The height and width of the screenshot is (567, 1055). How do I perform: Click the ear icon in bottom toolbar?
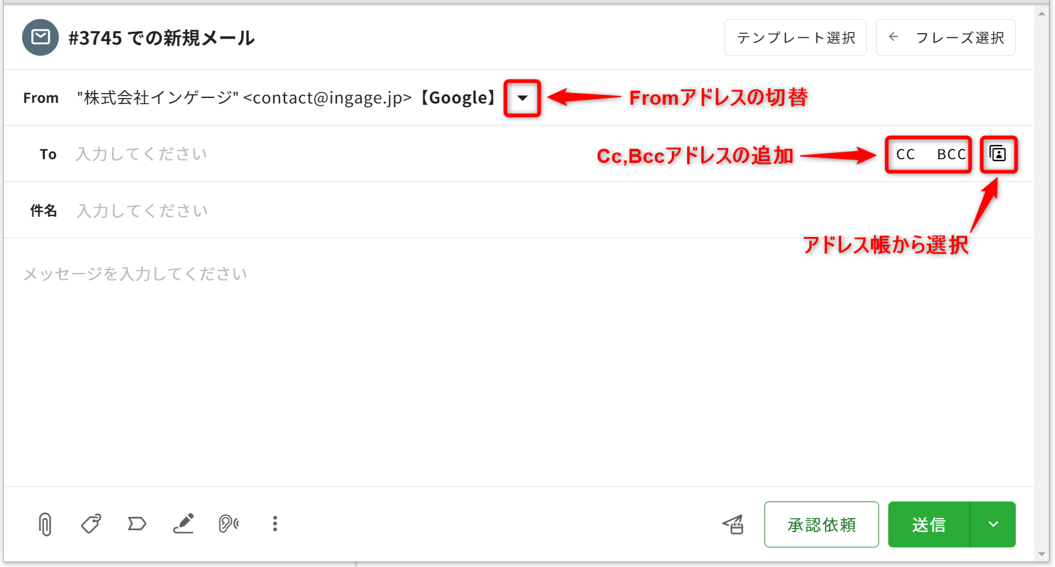coord(229,524)
